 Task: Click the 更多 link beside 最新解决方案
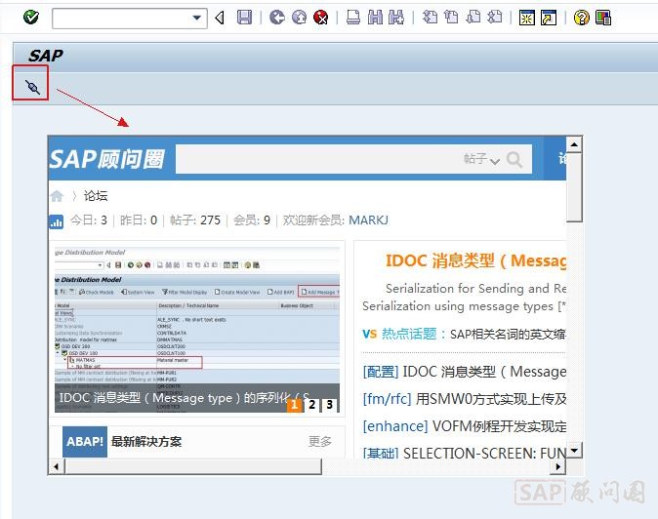click(x=320, y=442)
